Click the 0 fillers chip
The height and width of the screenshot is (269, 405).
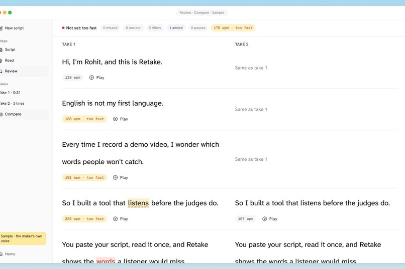click(x=155, y=28)
